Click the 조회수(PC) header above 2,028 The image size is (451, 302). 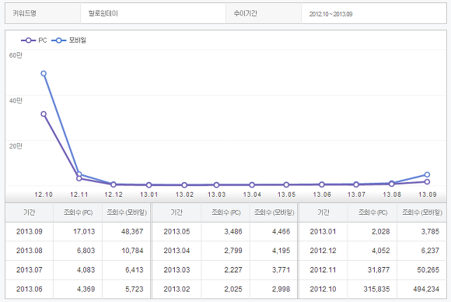(372, 212)
